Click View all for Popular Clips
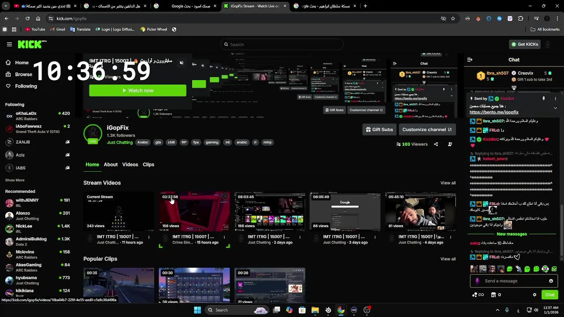The height and width of the screenshot is (317, 564). (448, 259)
